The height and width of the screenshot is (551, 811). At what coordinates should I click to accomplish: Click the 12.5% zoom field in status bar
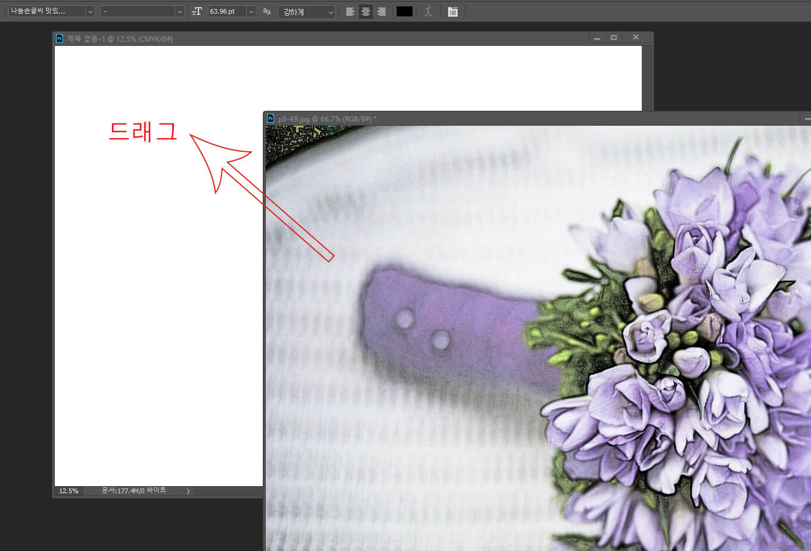tap(69, 491)
